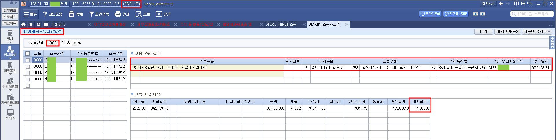This screenshot has width=556, height=140.
Task: Click the orange app logo icon
Action: coord(24,4)
